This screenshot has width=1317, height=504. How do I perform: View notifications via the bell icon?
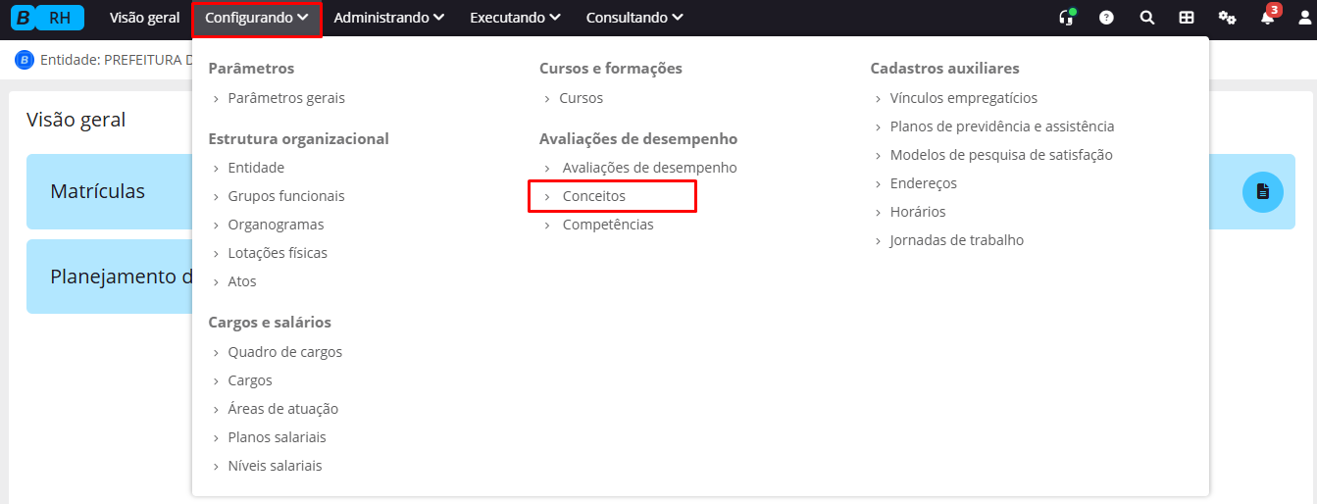1267,18
